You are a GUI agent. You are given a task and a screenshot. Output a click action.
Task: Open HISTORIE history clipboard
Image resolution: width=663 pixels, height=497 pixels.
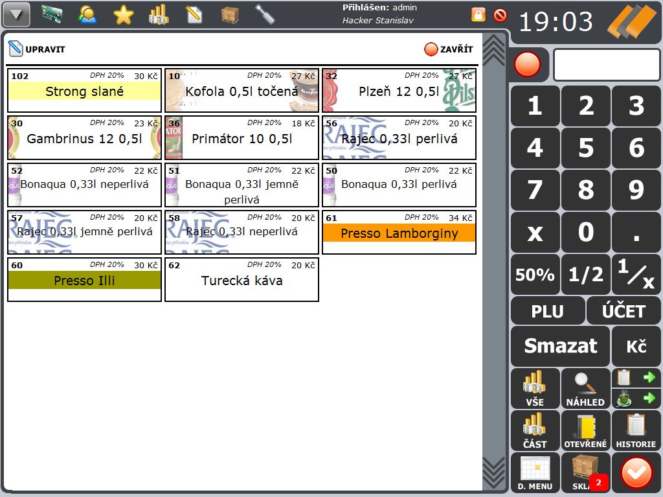(x=636, y=430)
